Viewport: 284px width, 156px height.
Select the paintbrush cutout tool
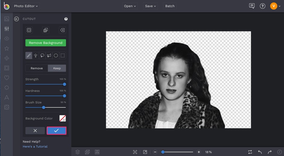[29, 56]
